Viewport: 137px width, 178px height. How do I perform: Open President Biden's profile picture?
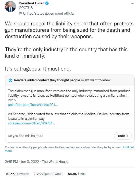[x=10, y=6]
